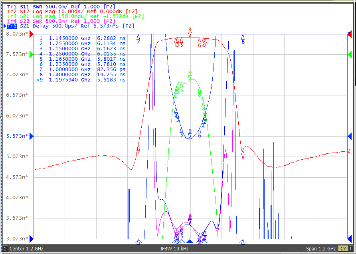Click the active marker position triangle on bottom axis
Screen dimensions: 356x254
(x=190, y=241)
